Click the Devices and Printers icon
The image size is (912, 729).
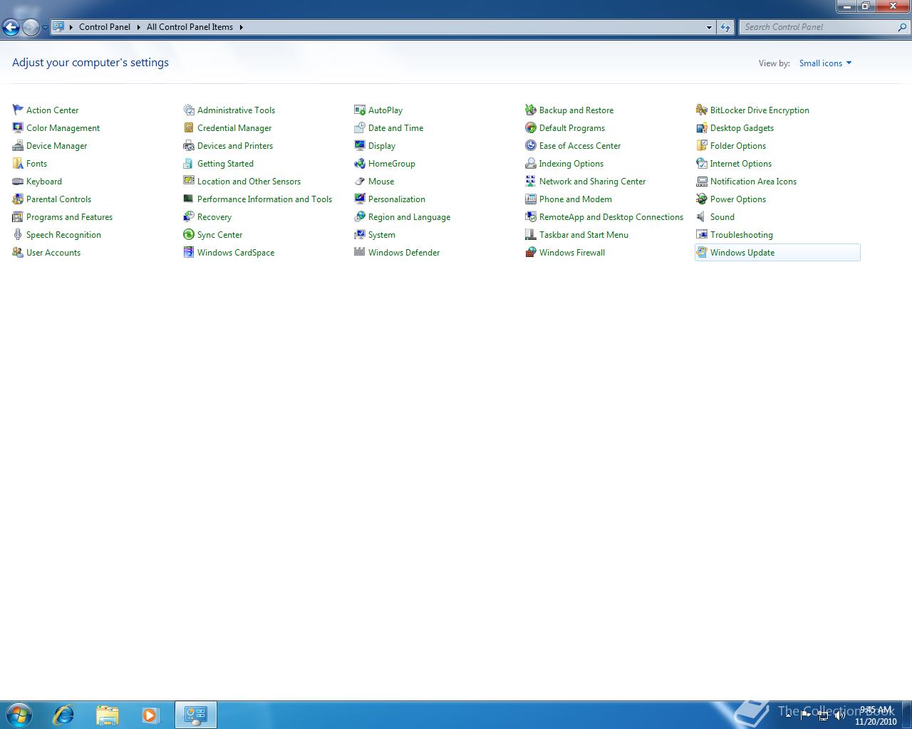coord(189,145)
